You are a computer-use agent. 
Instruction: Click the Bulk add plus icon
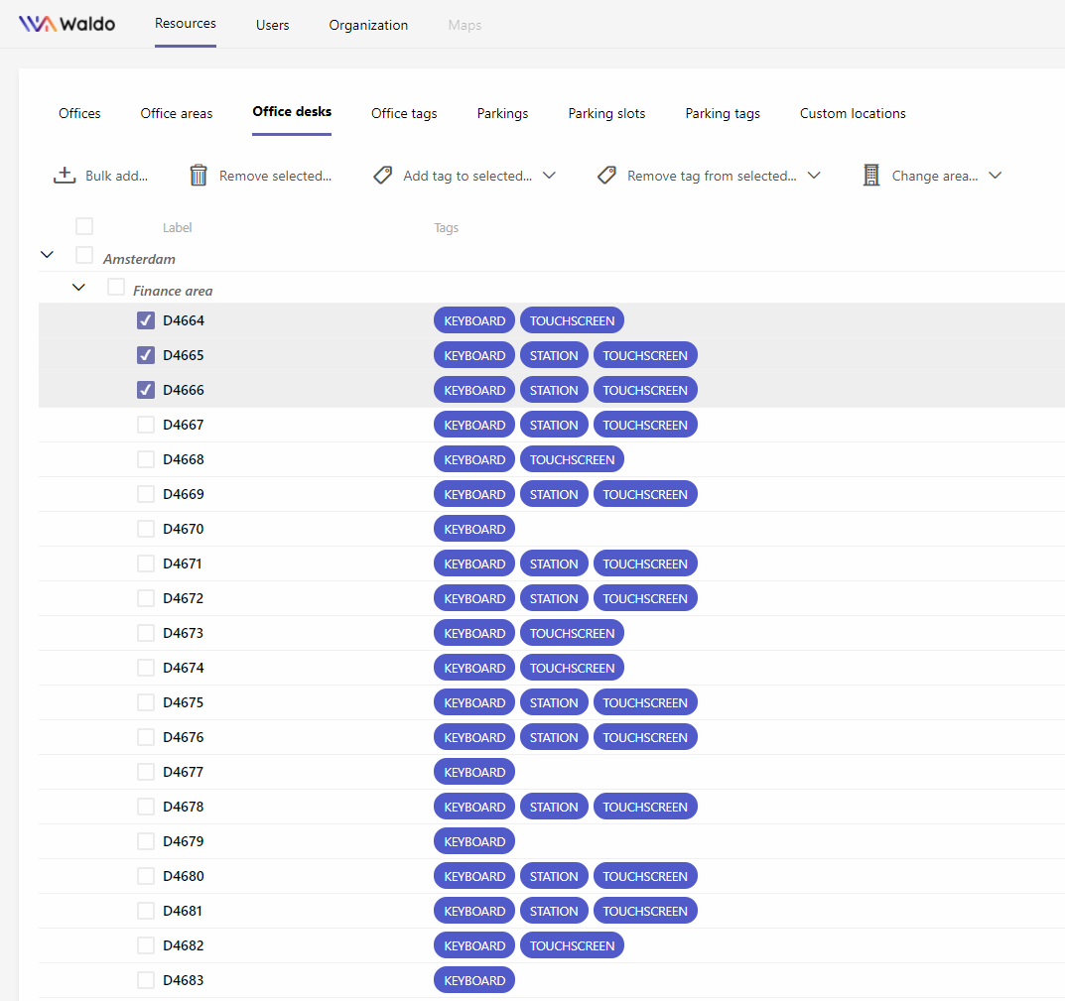(x=64, y=175)
